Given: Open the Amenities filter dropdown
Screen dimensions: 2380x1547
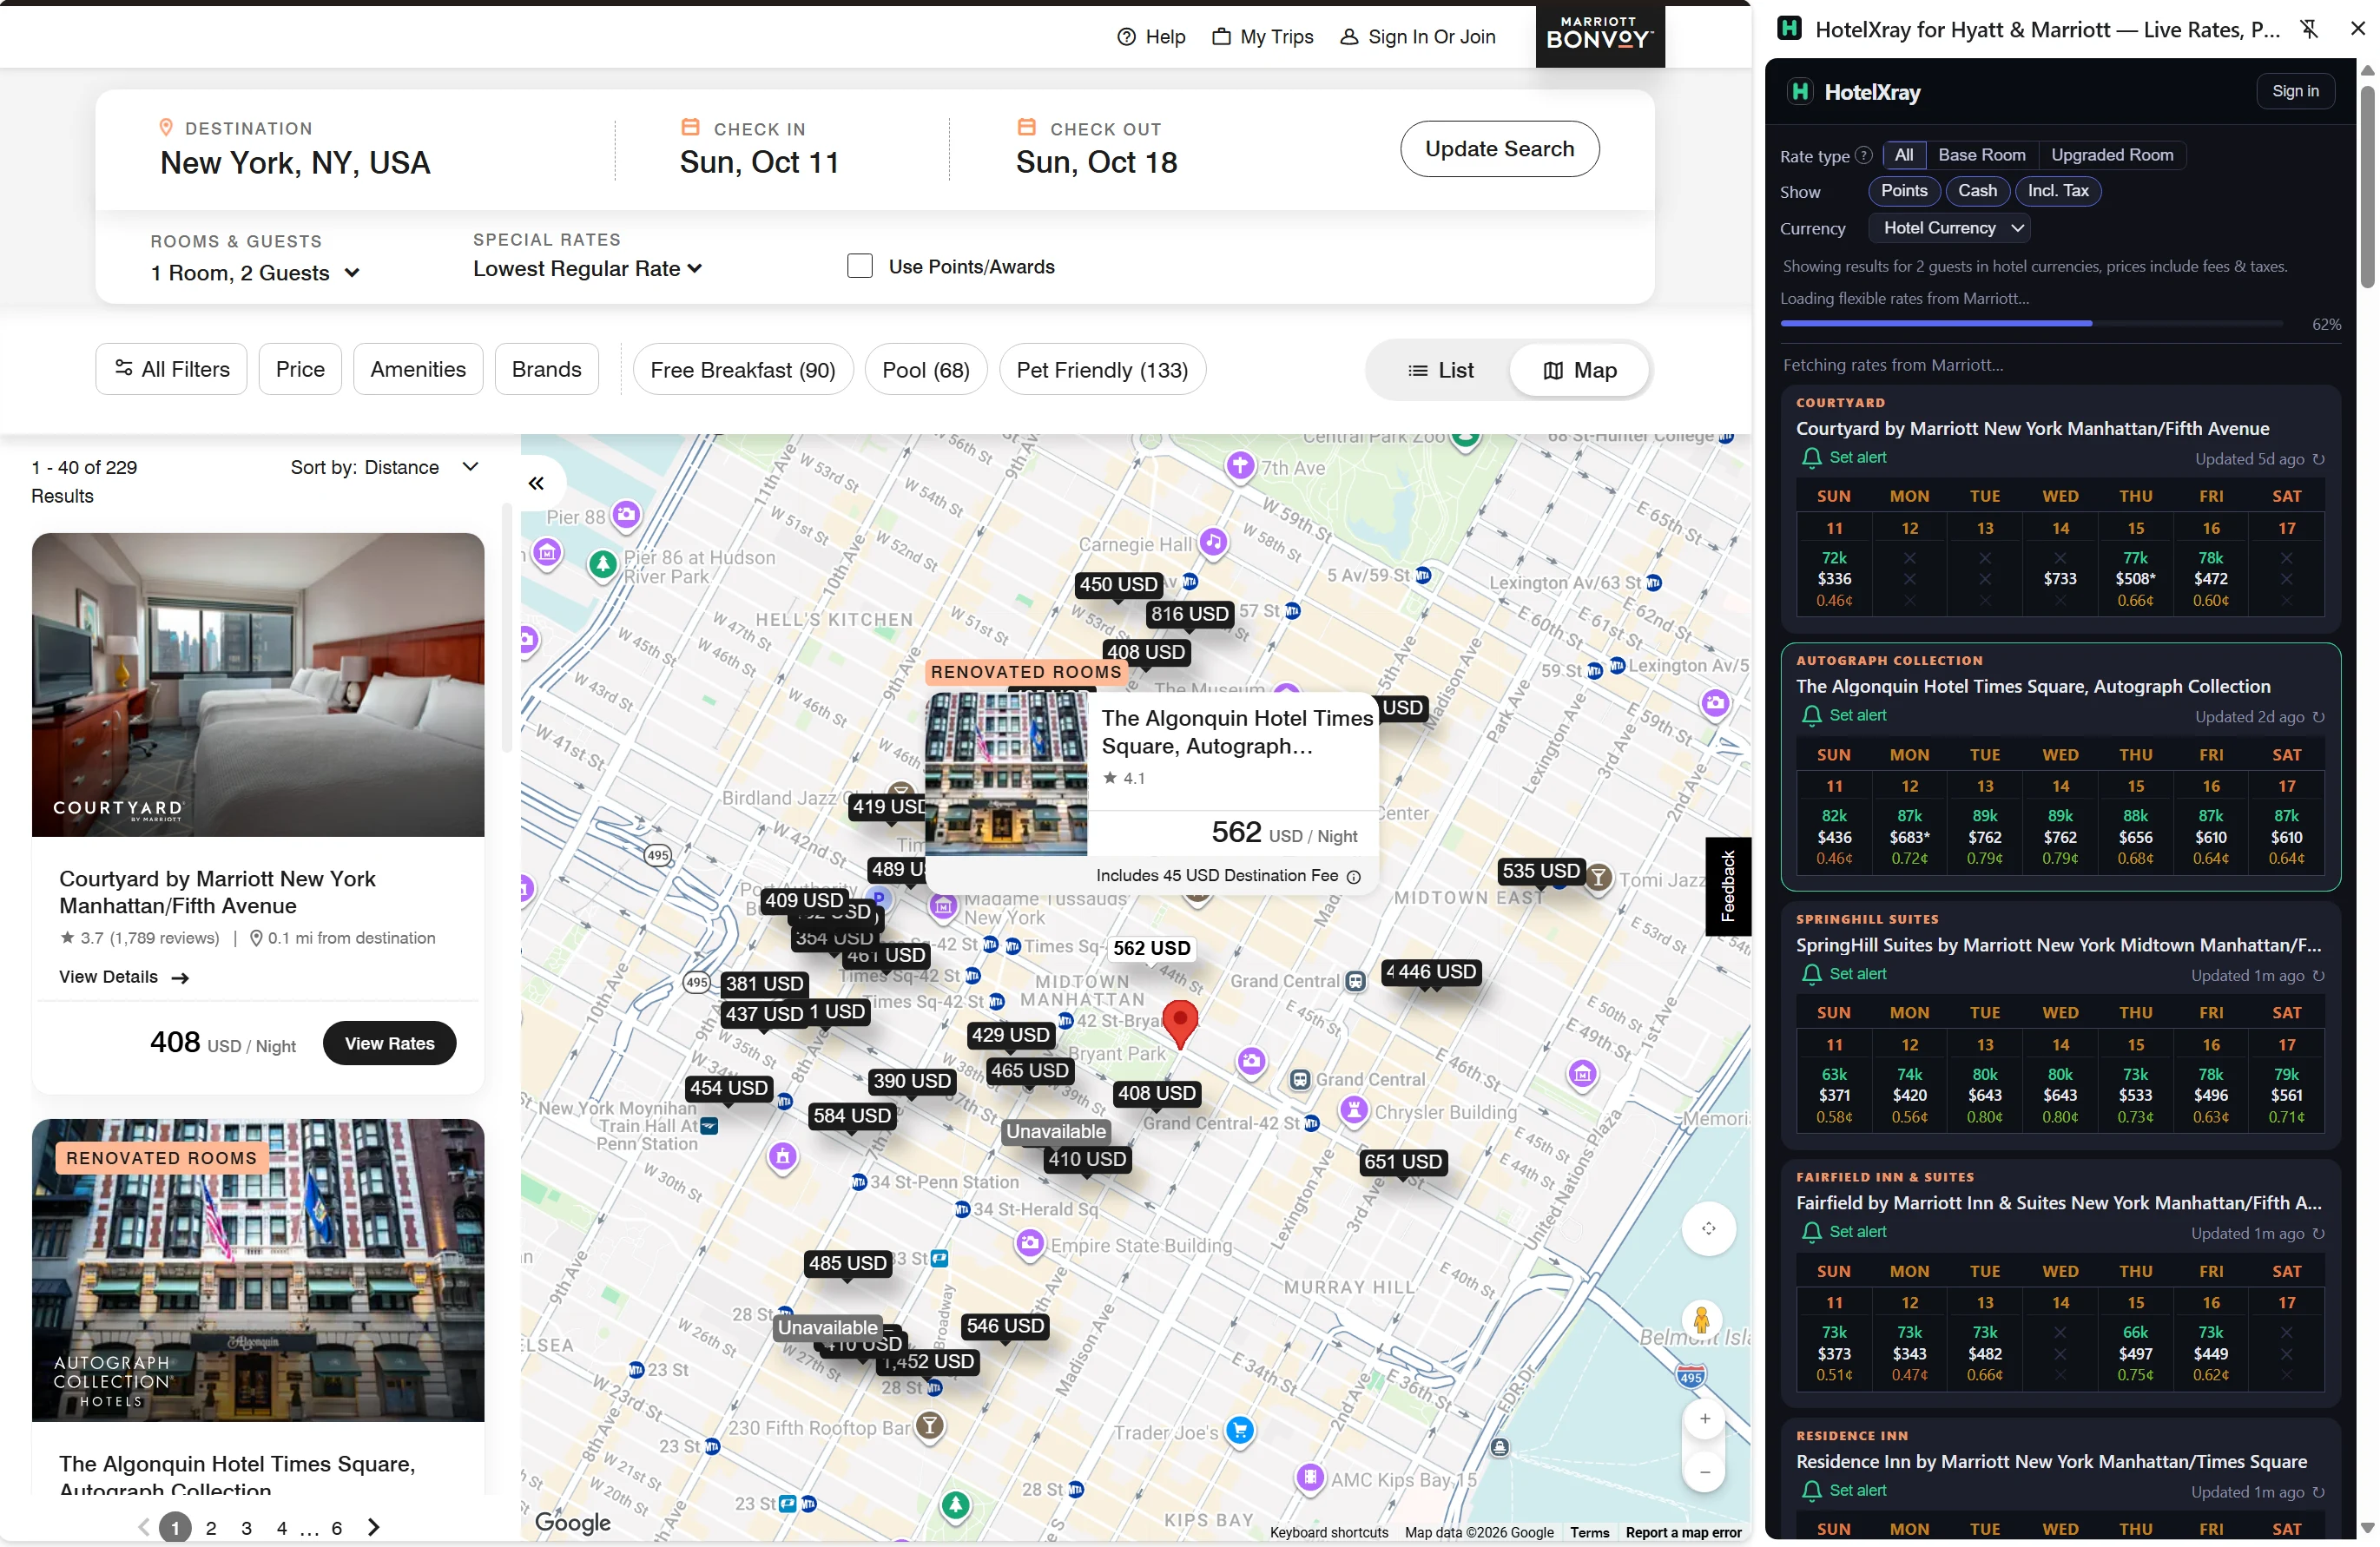Looking at the screenshot, I should pos(418,369).
